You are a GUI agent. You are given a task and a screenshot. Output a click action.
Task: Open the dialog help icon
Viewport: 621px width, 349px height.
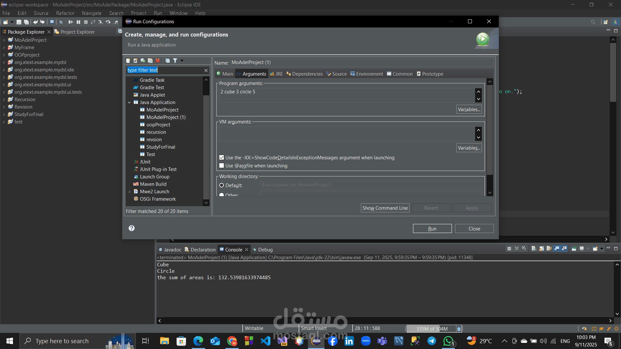(x=132, y=228)
